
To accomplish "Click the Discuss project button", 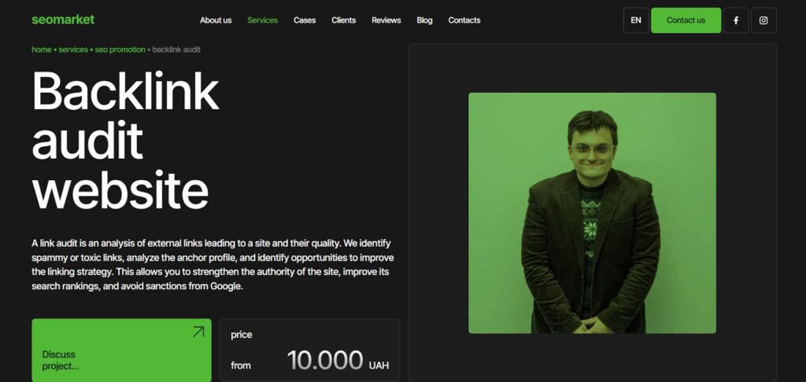I will click(121, 351).
